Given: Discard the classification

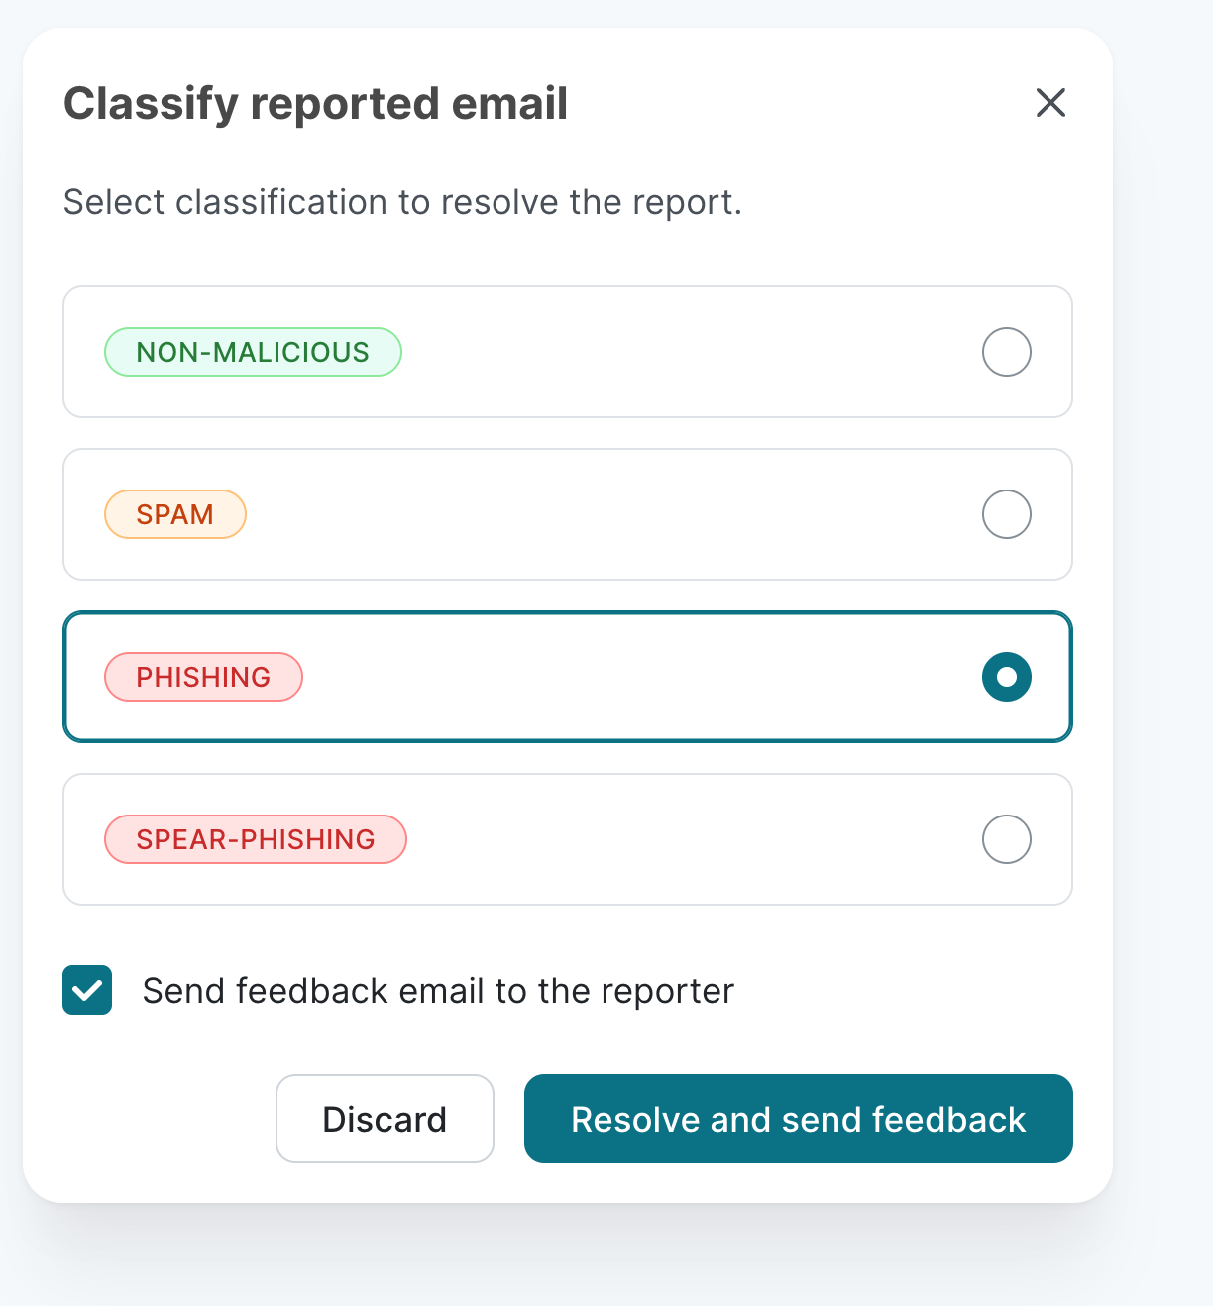Looking at the screenshot, I should [x=385, y=1119].
